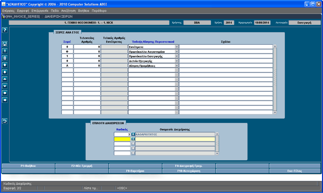The height and width of the screenshot is (193, 323).
Task: Open the Ενέργειες menu
Action: click(8, 11)
